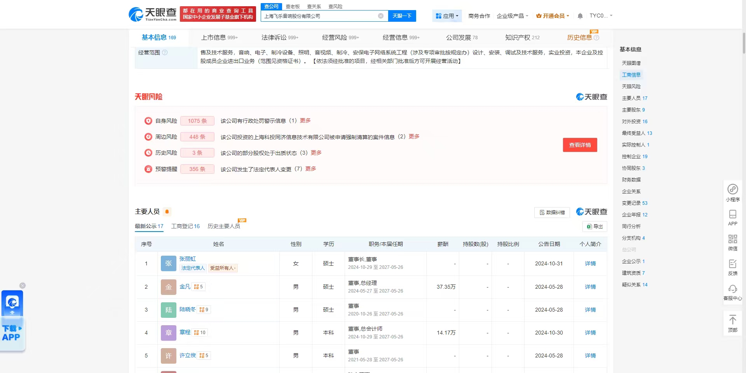The image size is (746, 373).
Task: Click the 自身风险 risk icon
Action: click(148, 121)
